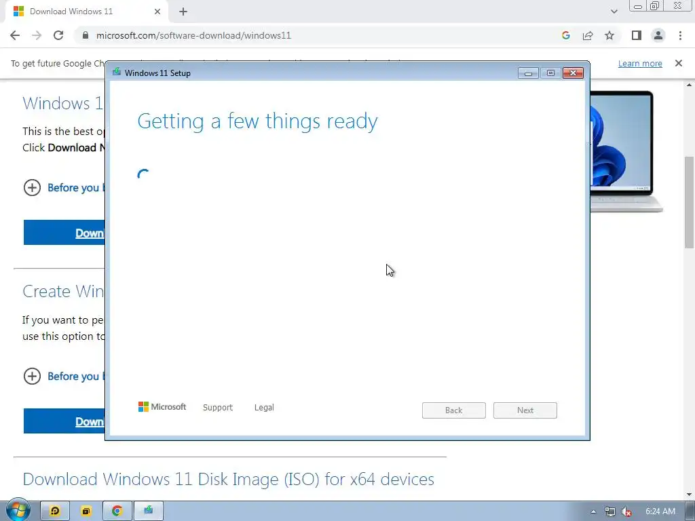Click the 6:24 AM clock
Image resolution: width=695 pixels, height=521 pixels.
point(660,512)
